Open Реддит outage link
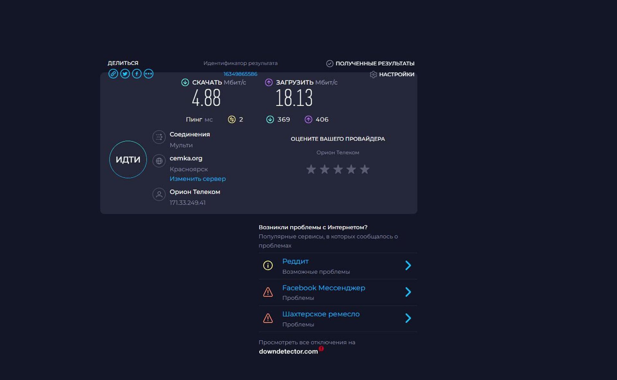 click(x=295, y=261)
